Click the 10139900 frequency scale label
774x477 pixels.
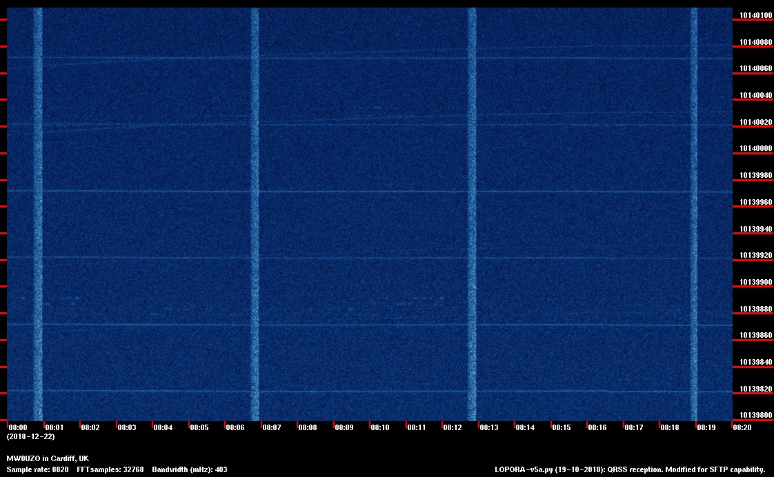[755, 282]
